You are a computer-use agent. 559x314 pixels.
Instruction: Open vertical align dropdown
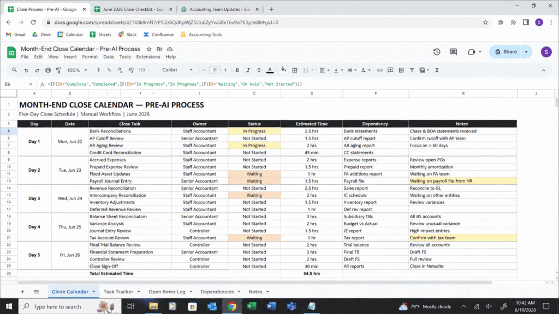(338, 70)
